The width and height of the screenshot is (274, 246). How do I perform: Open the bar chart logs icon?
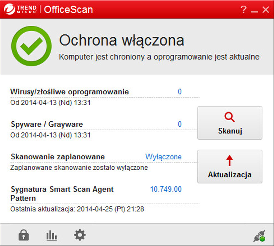[x=51, y=236]
